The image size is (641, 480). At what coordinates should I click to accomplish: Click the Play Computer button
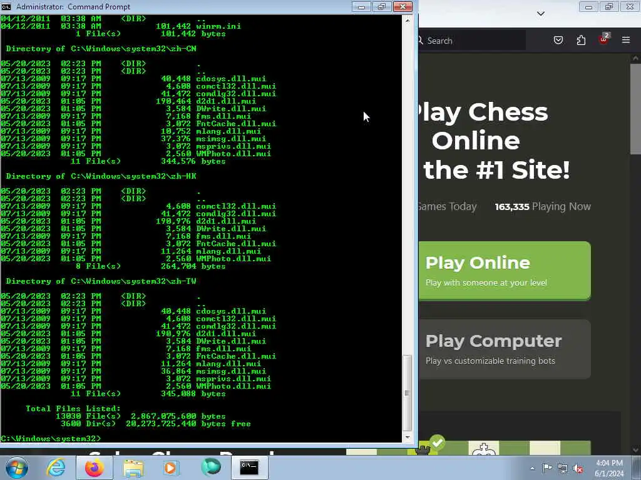coord(505,349)
